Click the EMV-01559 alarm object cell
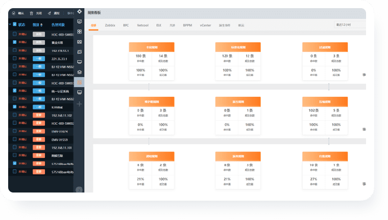 (60, 140)
